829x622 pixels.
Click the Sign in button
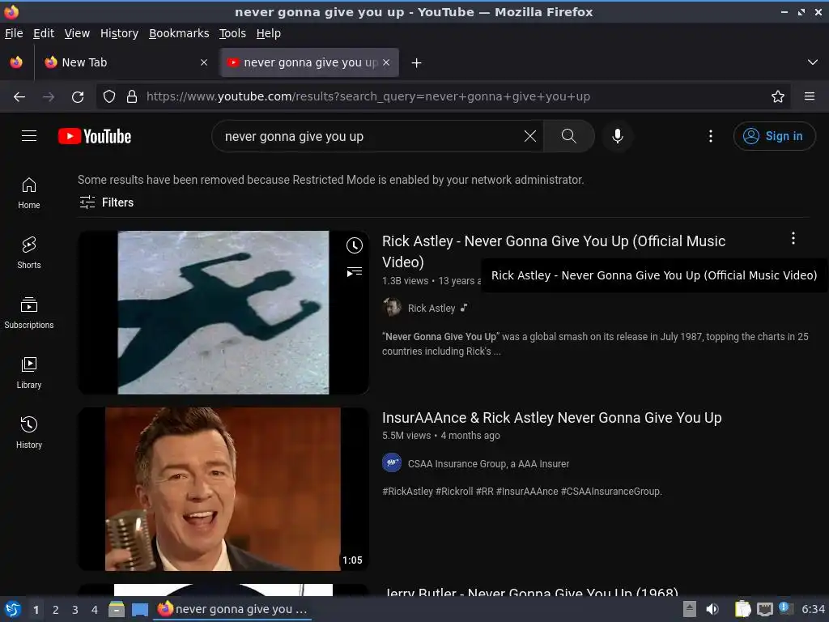774,136
